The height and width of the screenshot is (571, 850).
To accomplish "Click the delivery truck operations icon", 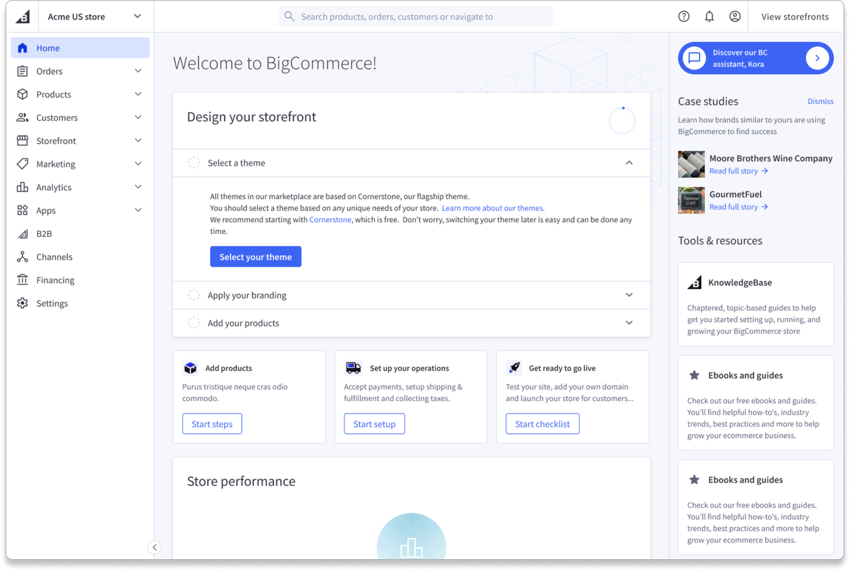I will point(353,368).
